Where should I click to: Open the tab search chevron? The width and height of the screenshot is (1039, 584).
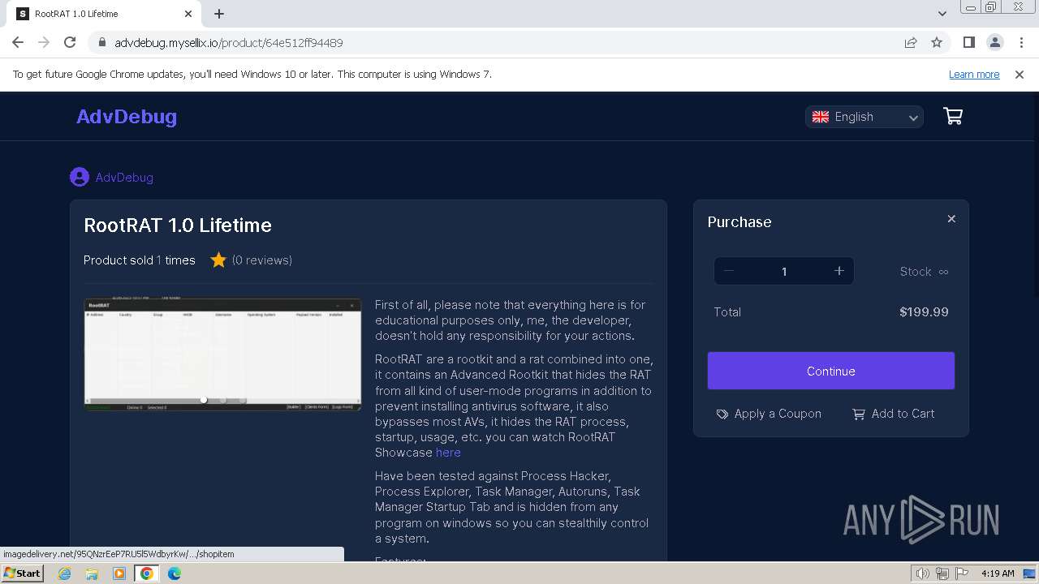pos(942,14)
